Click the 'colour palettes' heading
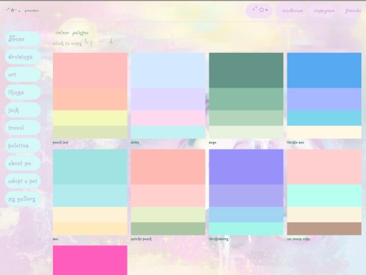The image size is (366, 275). point(72,33)
